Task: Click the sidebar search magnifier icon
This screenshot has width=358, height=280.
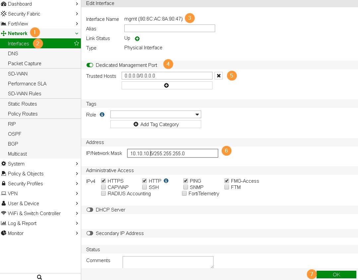Action: pyautogui.click(x=39, y=277)
